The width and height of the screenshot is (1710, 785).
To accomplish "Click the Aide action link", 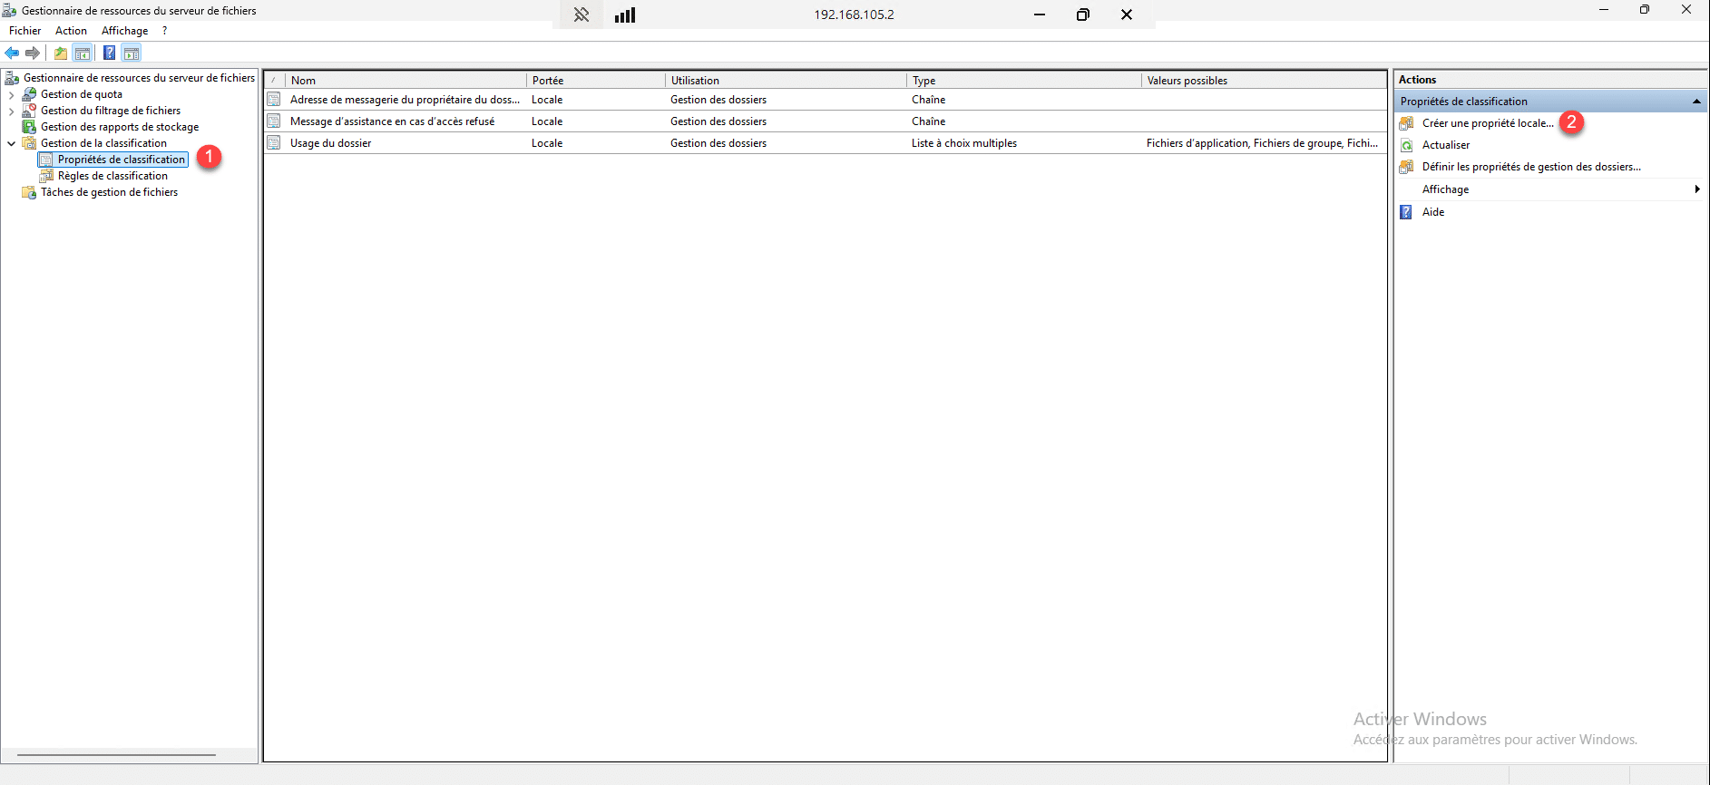I will pos(1433,212).
